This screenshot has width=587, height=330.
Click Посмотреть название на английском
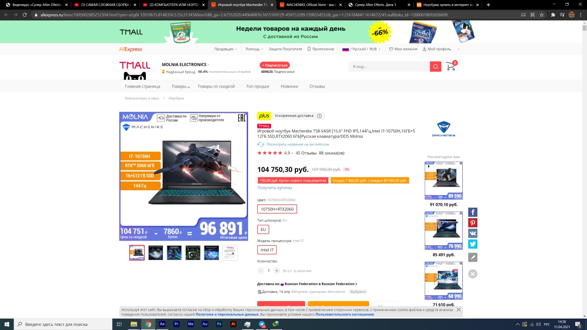coord(298,144)
